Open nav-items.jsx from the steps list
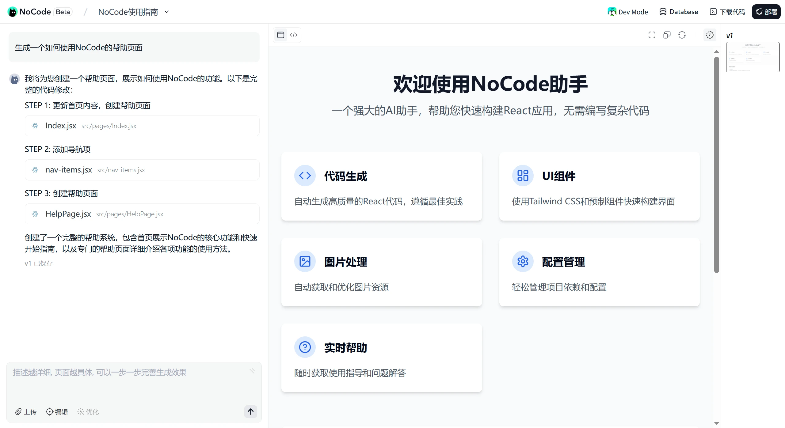This screenshot has width=785, height=428. (142, 170)
